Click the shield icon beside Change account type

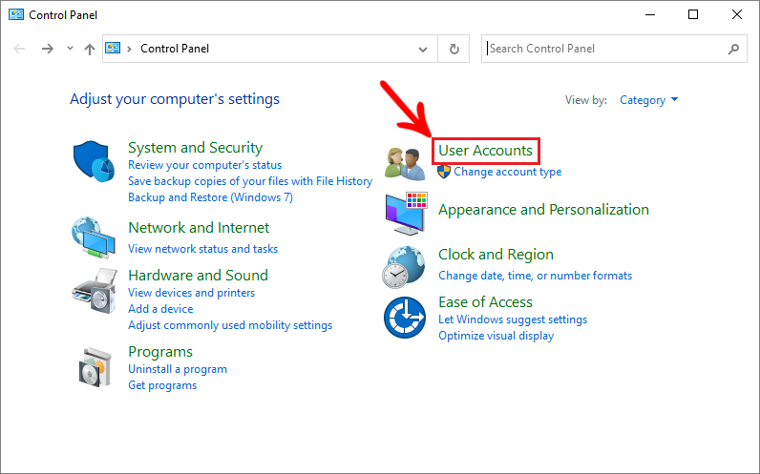click(444, 172)
